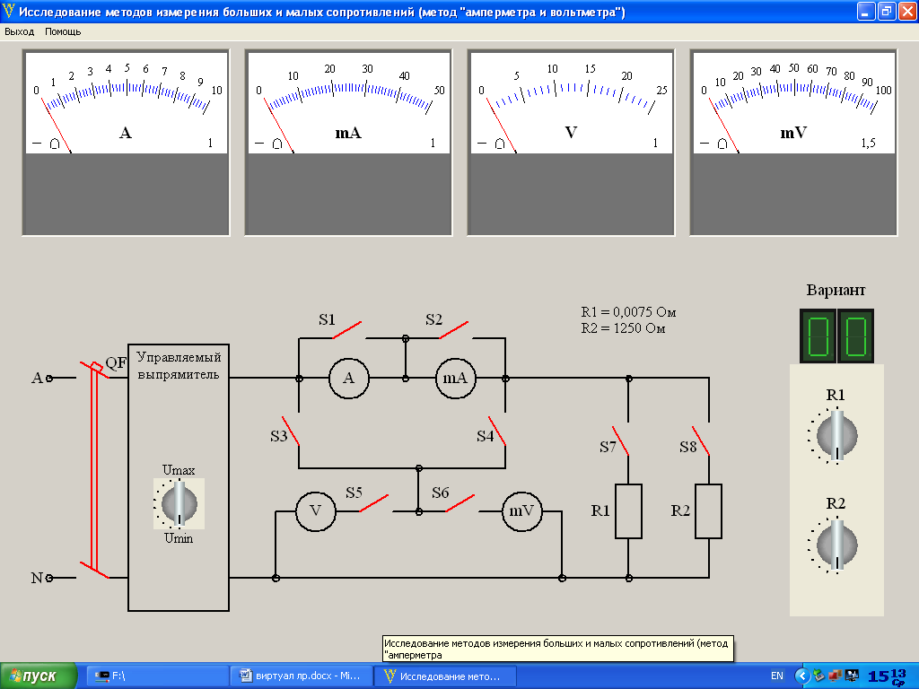Switch to F:\ taskbar window
The width and height of the screenshot is (919, 689).
pos(157,676)
